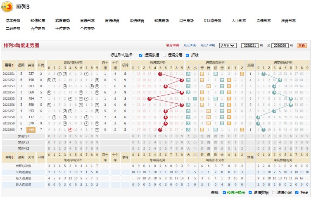The image size is (311, 198).
Task: Show 最近120期 results
Action: (x=208, y=45)
